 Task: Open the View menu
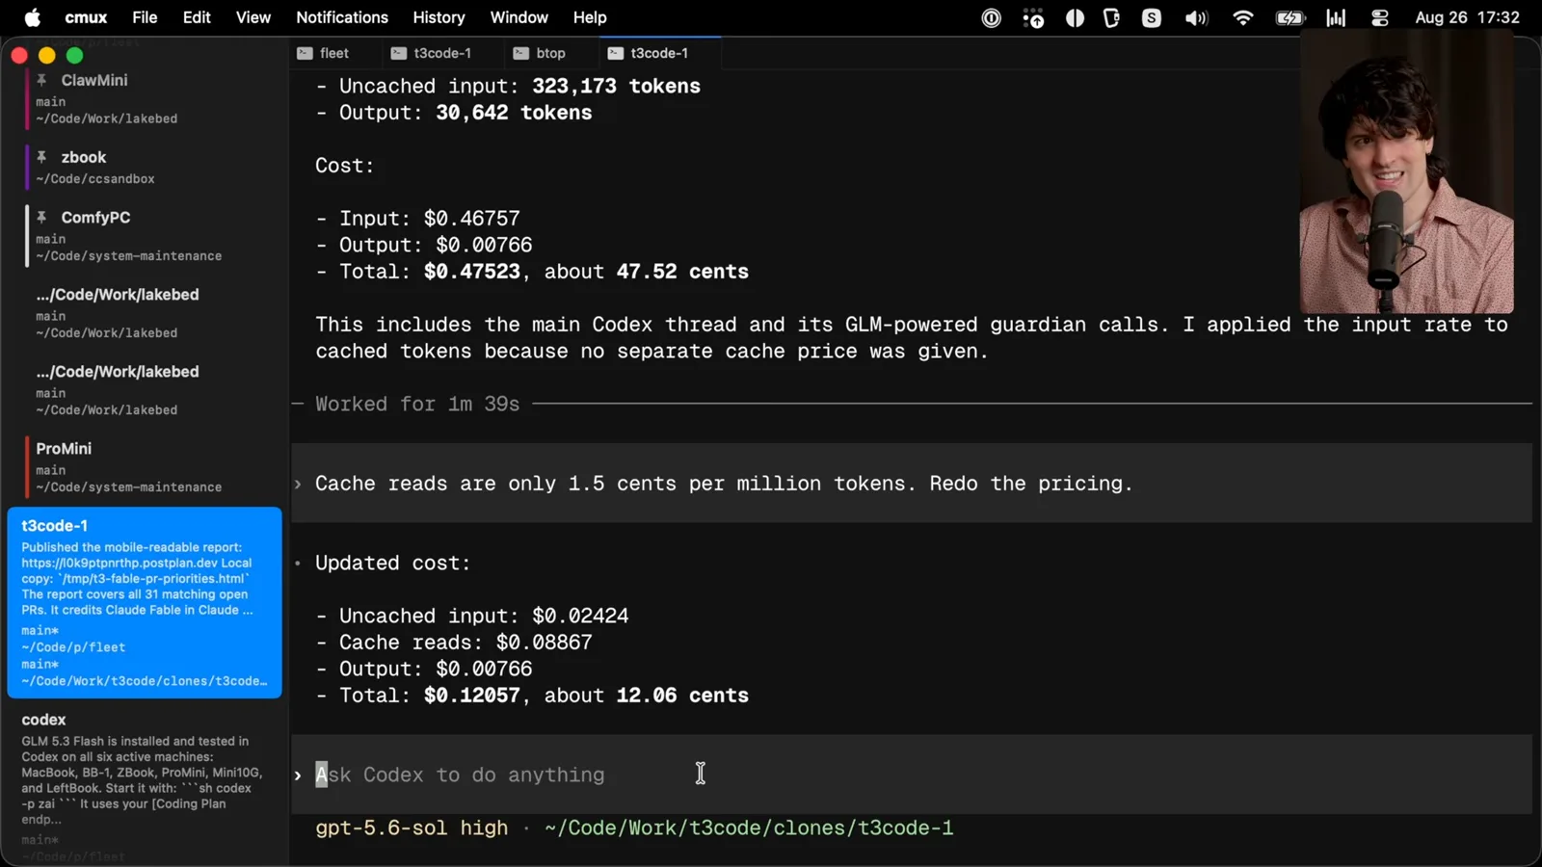[x=253, y=17]
